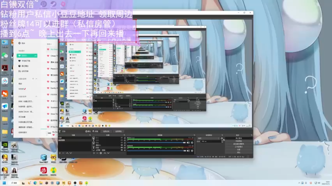Move scene up in Scenes panel

point(67,153)
